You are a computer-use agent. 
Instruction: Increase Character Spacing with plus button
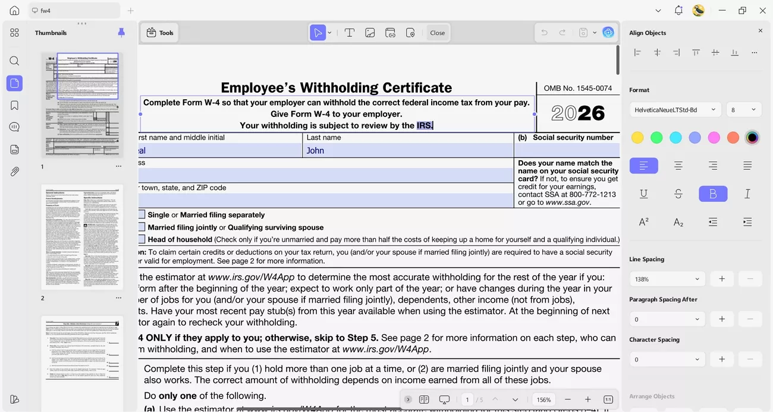722,359
